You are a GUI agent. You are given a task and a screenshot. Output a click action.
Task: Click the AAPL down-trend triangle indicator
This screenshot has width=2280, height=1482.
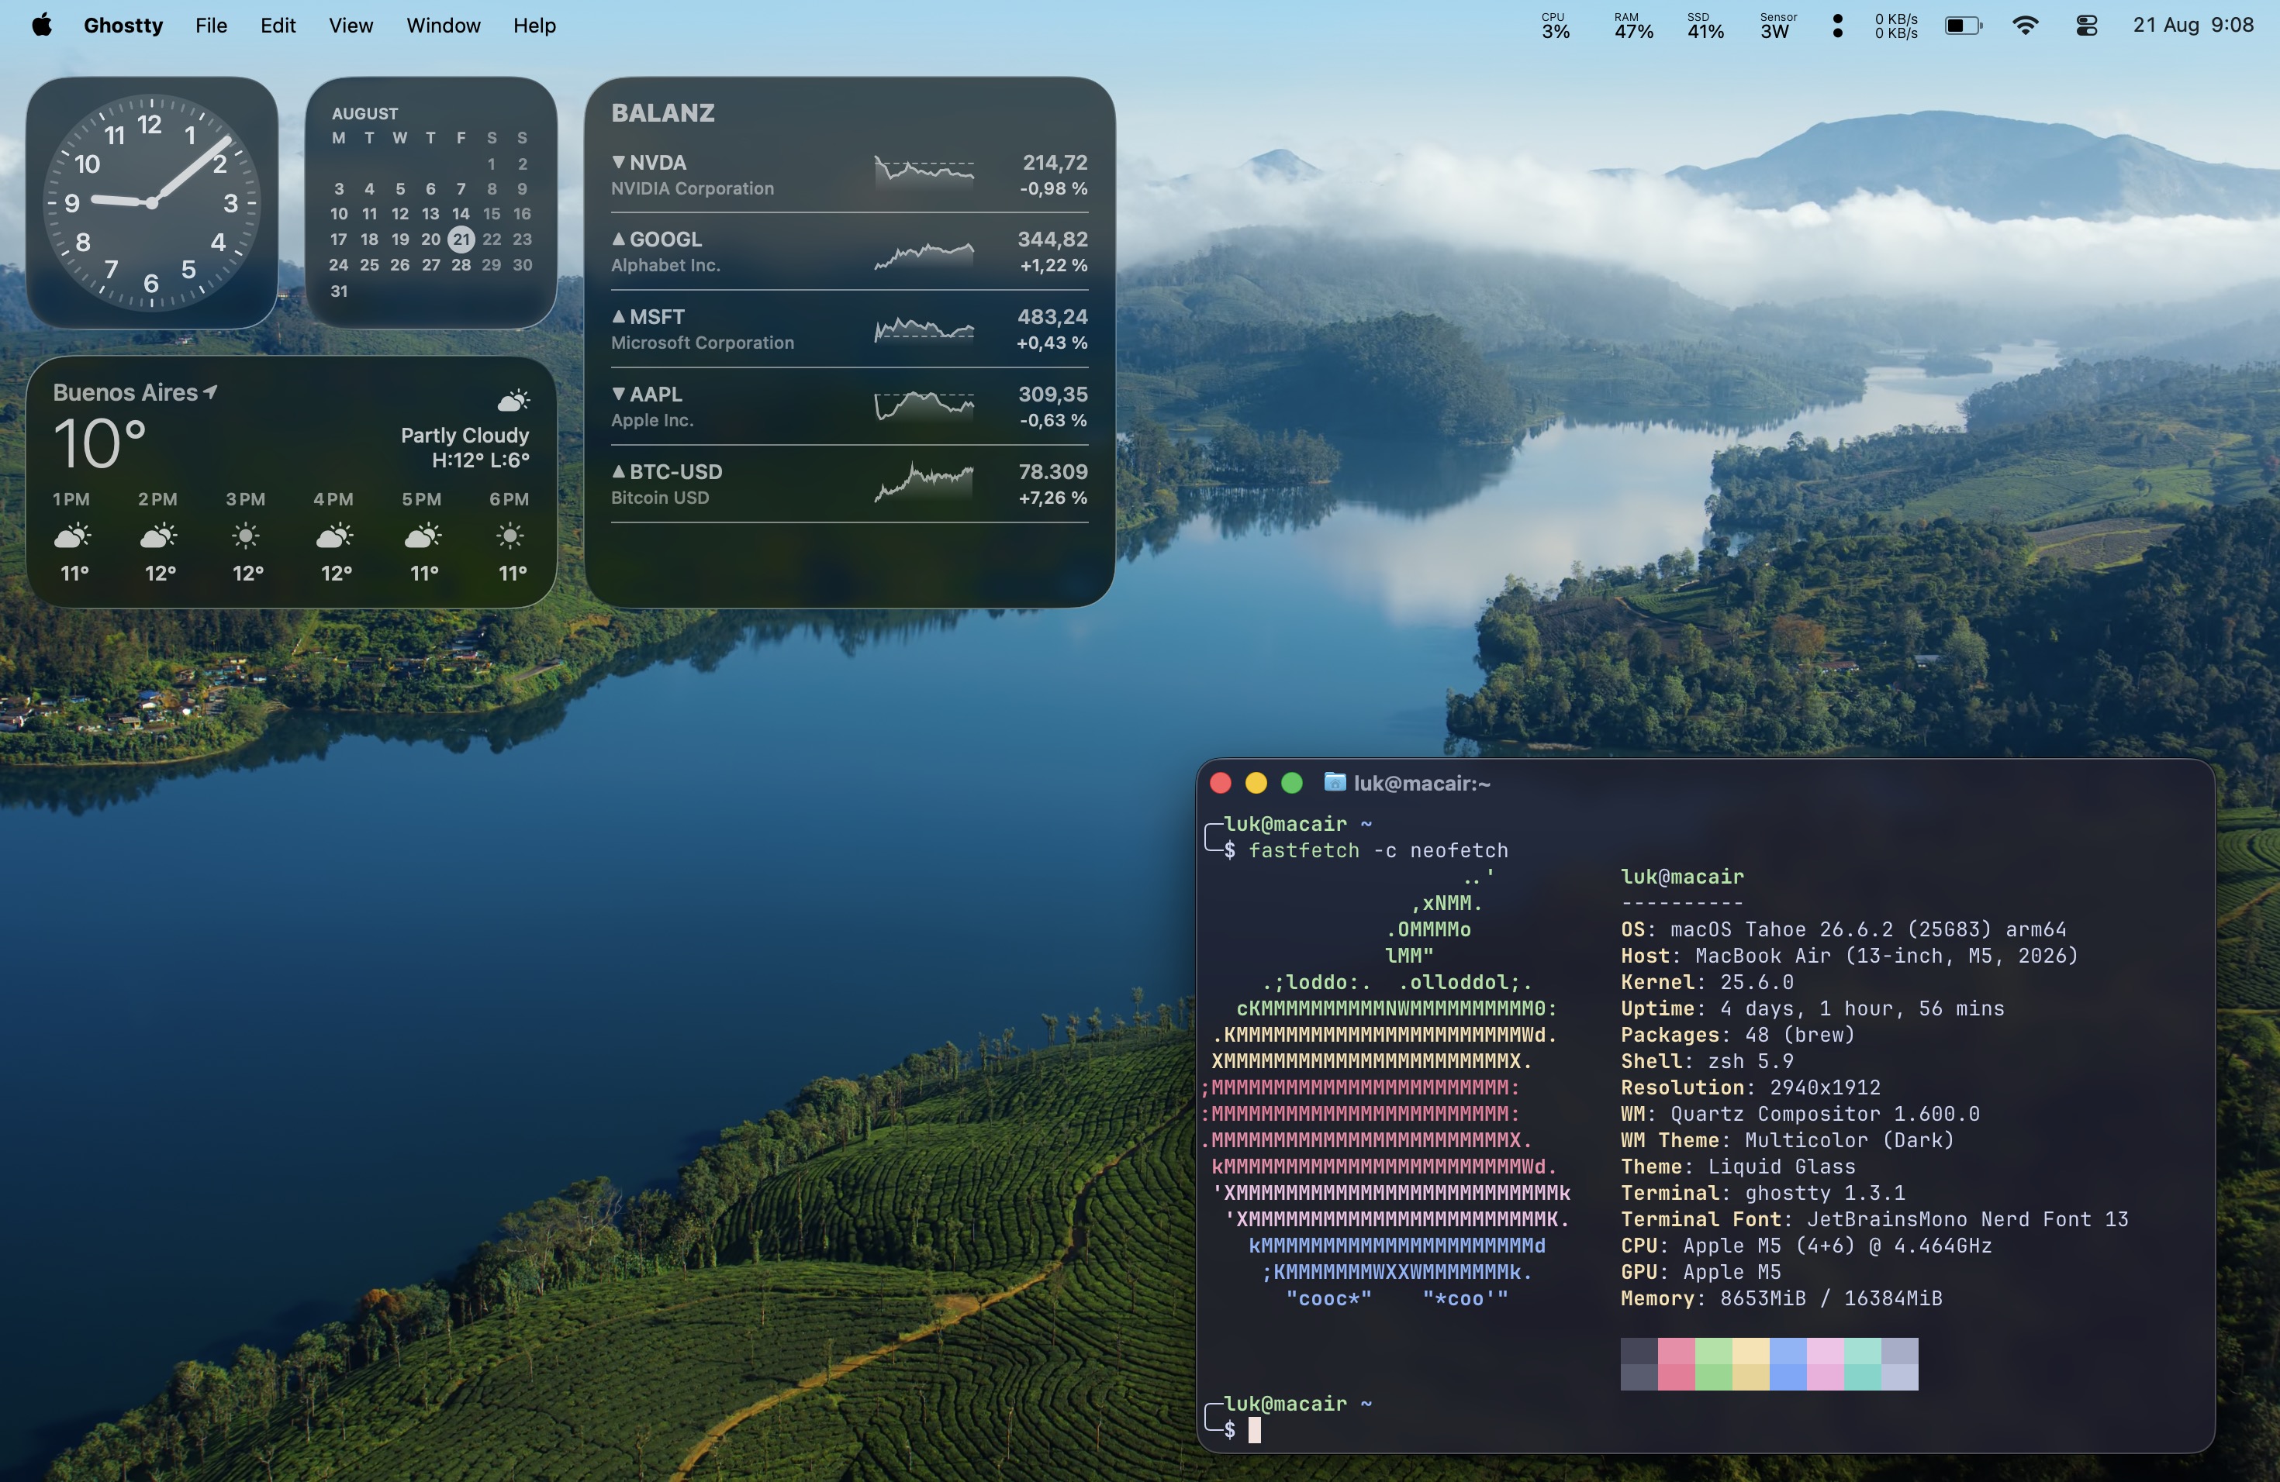click(619, 394)
